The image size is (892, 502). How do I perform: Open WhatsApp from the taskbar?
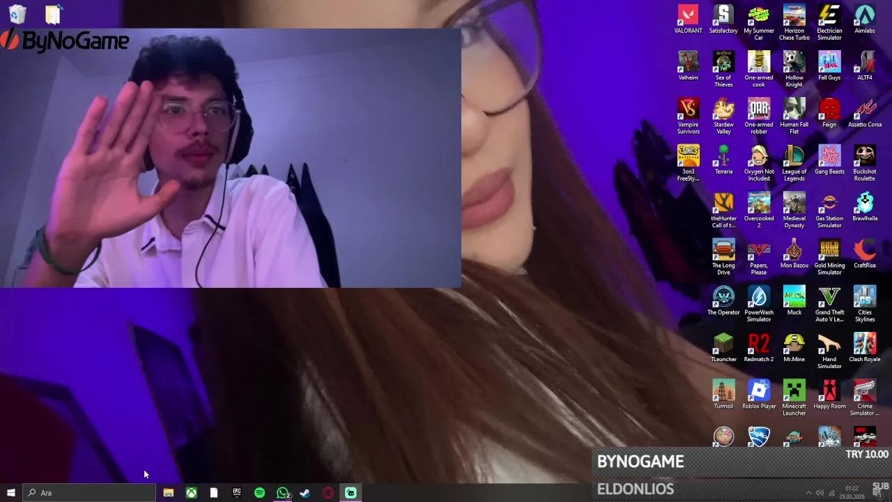pyautogui.click(x=282, y=493)
